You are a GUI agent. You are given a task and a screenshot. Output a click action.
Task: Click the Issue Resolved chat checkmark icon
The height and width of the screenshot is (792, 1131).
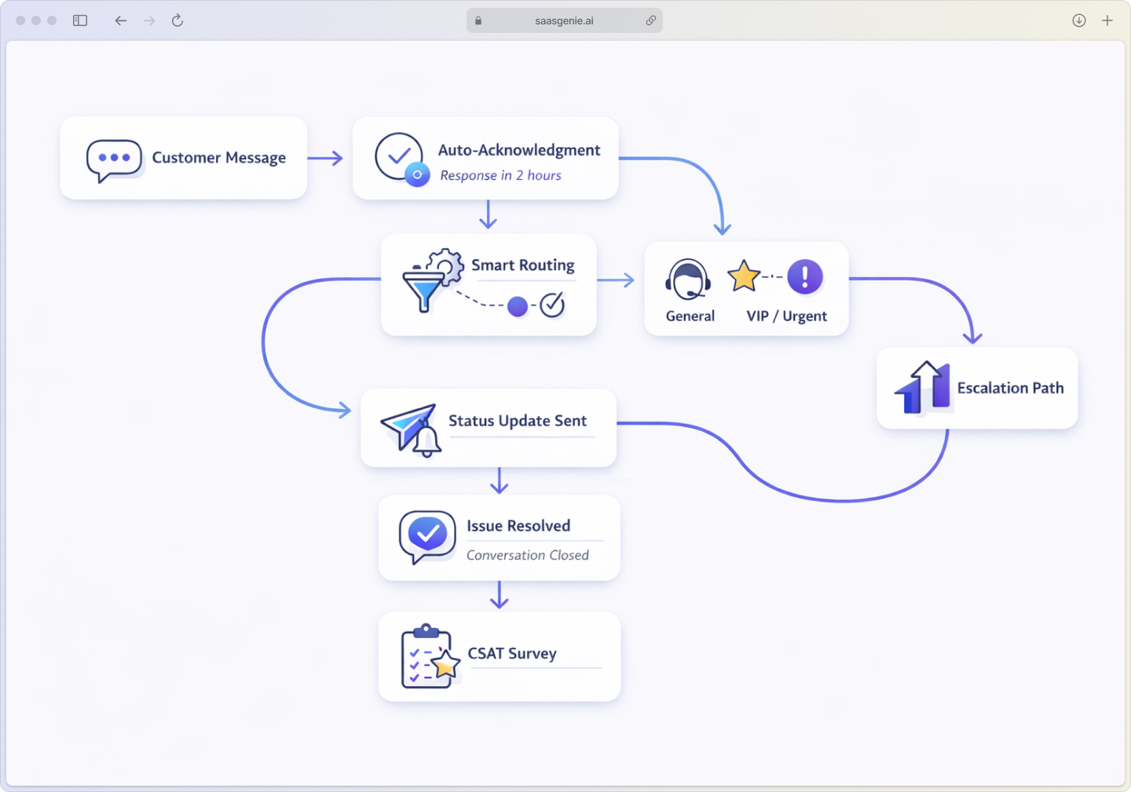coord(426,537)
